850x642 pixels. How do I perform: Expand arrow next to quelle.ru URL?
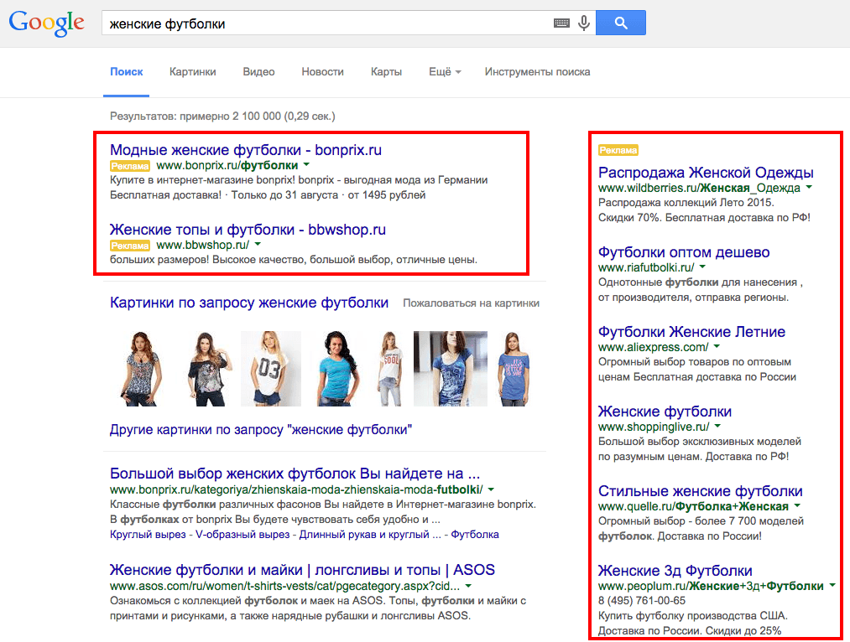(797, 505)
